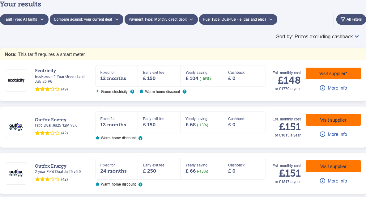Image resolution: width=366 pixels, height=197 pixels.
Task: Open Sort by: Prices excluding cashback dropdown
Action: coord(317,37)
